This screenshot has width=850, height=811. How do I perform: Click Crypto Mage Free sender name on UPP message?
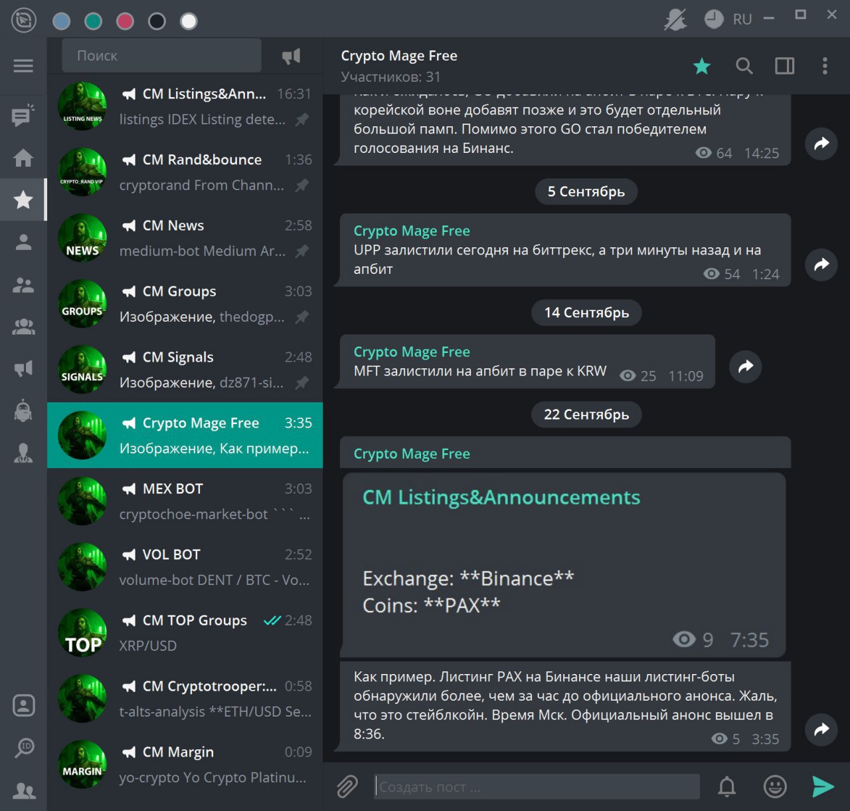point(412,231)
